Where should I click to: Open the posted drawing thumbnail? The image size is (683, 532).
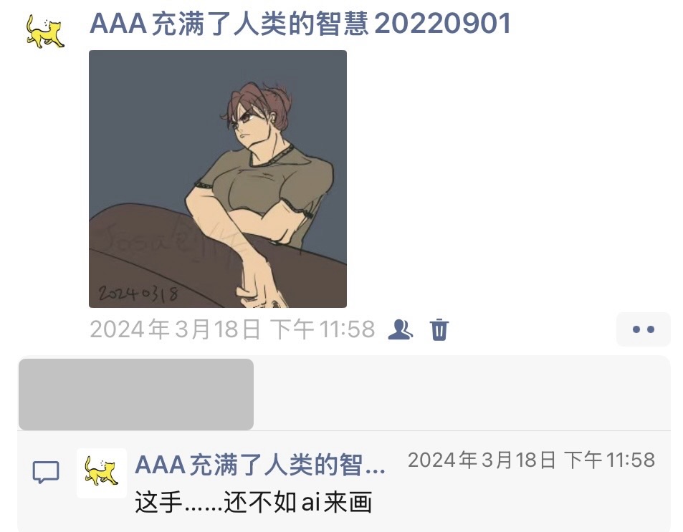pos(218,179)
